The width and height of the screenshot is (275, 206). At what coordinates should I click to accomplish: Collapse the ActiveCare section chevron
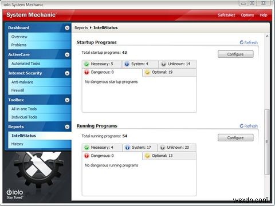pyautogui.click(x=67, y=55)
